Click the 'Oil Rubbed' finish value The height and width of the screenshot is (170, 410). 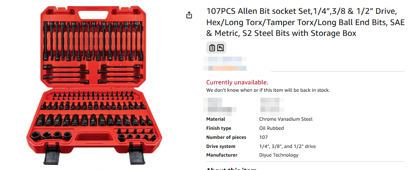coord(271,128)
